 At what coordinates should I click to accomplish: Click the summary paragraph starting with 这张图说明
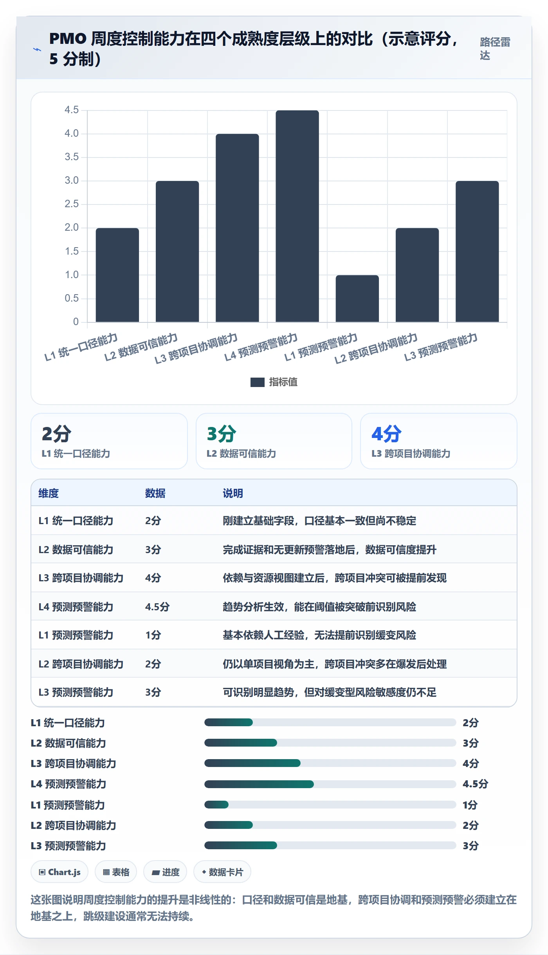274,908
